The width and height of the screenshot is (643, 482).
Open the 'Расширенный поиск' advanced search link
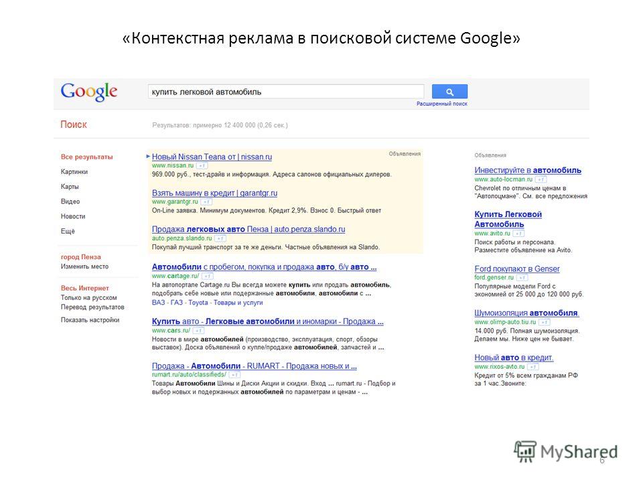pyautogui.click(x=442, y=104)
